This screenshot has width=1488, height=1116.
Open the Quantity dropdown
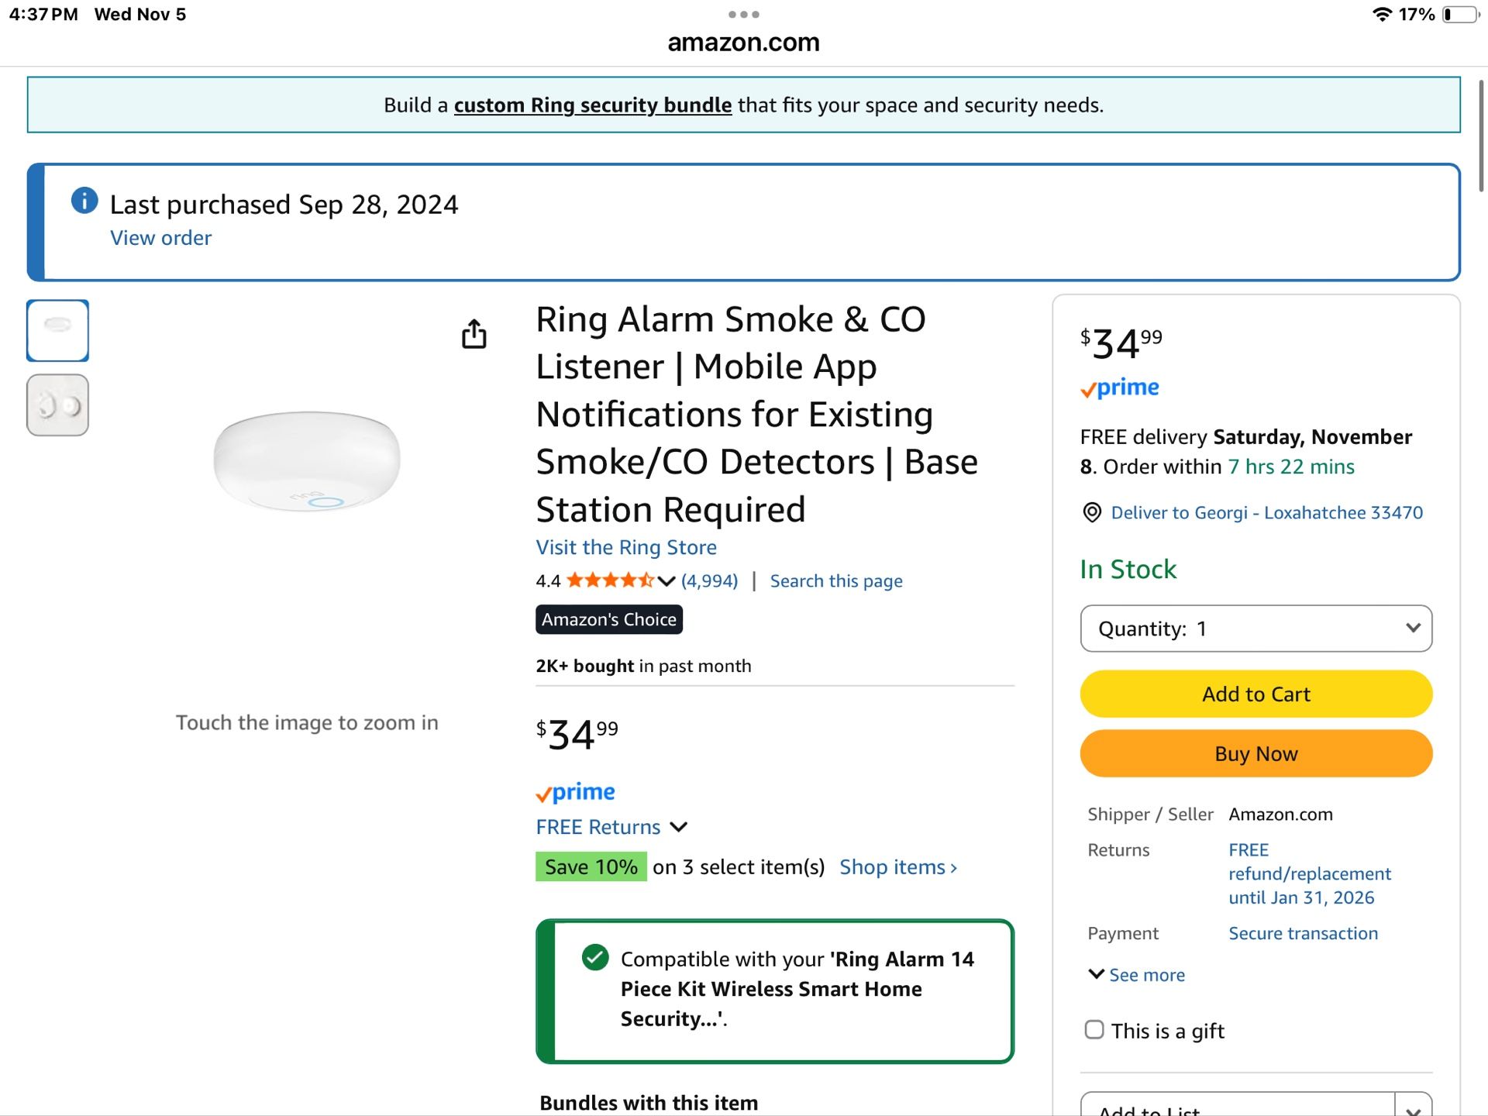(x=1255, y=629)
